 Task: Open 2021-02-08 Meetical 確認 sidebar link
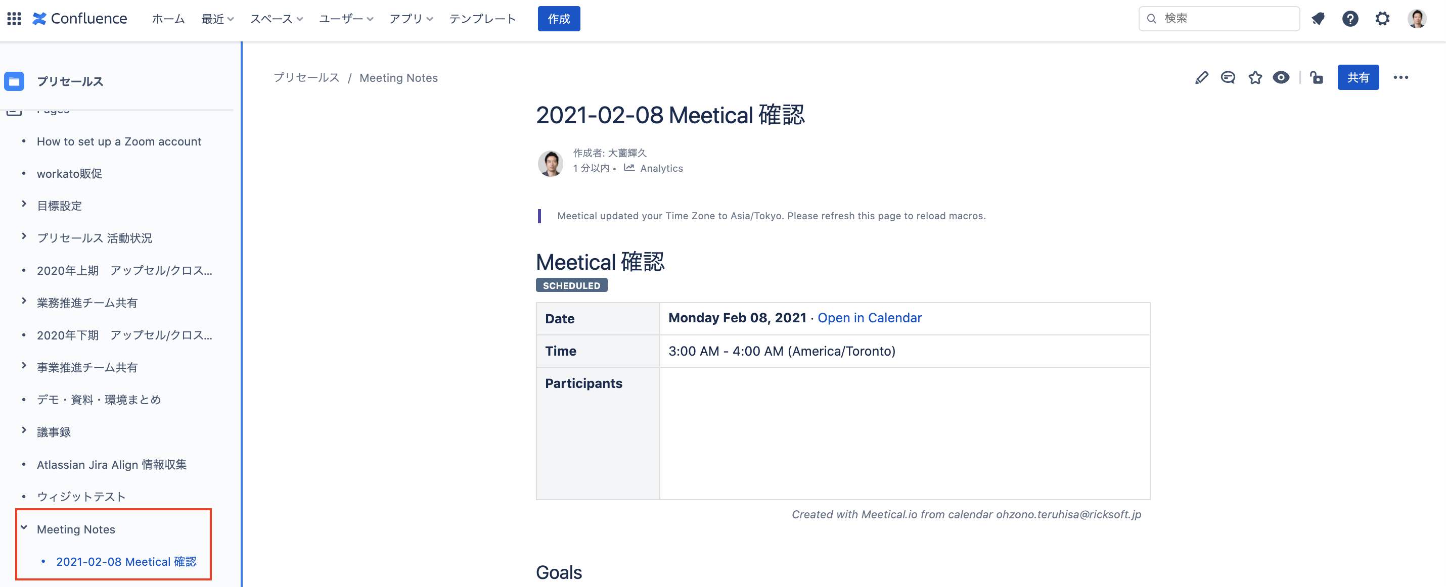click(126, 562)
